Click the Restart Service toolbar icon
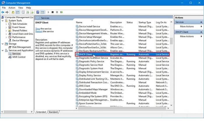 [x=61, y=12]
